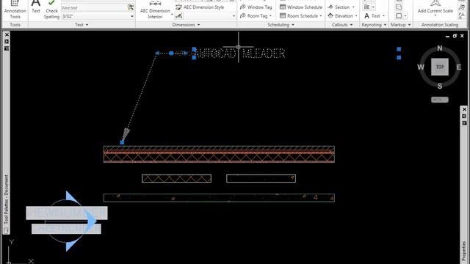470x264 pixels.
Task: Select the small empty rectangle right of the hatched one
Action: [x=261, y=178]
